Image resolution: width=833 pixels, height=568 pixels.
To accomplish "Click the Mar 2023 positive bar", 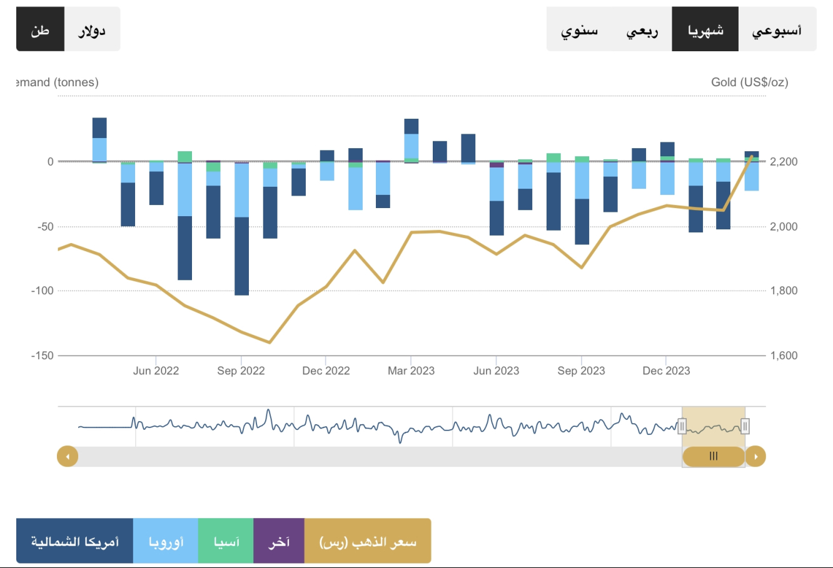I will coord(411,141).
